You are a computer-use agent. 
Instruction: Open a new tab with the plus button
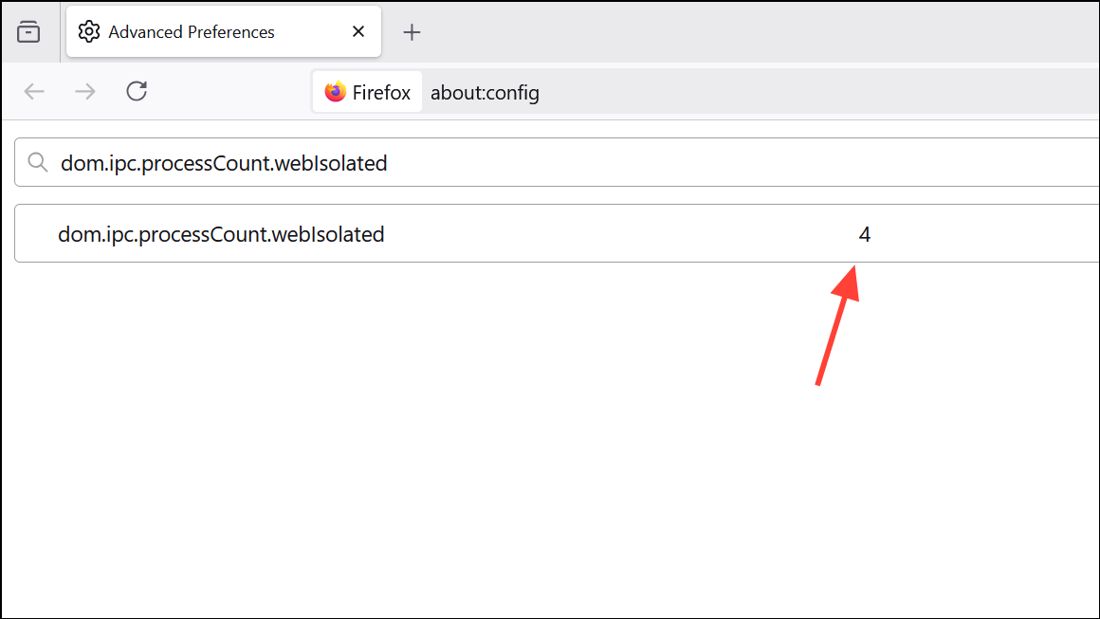(412, 32)
